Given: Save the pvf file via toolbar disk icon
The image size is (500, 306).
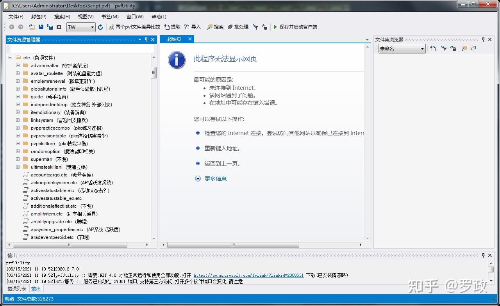Looking at the screenshot, I should pos(41,27).
